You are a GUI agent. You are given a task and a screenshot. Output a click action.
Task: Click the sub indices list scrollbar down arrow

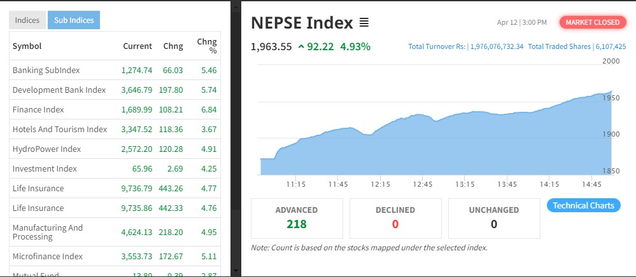(237, 271)
